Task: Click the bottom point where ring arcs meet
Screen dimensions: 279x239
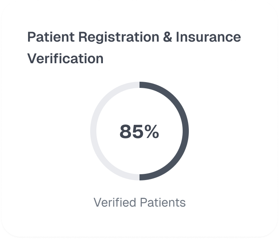Action: coord(139,177)
